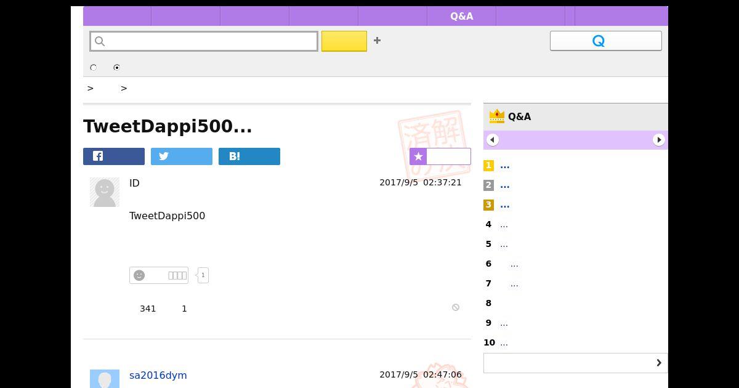Bookmark the question with Hatena B!
The height and width of the screenshot is (388, 739).
249,156
